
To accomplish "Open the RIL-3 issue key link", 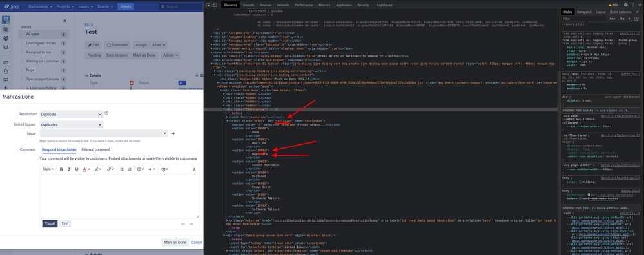I will pos(89,24).
